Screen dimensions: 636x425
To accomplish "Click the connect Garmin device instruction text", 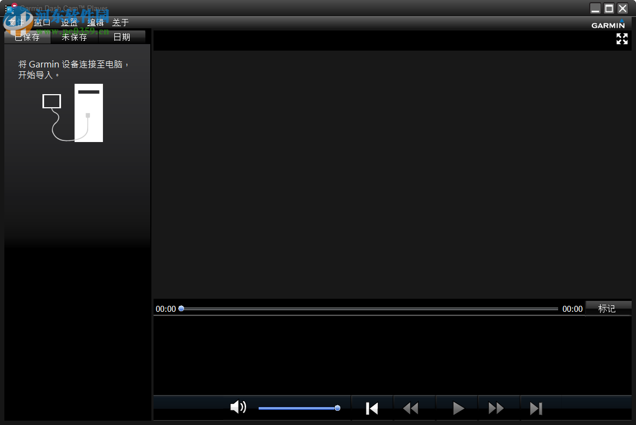I will tap(73, 69).
